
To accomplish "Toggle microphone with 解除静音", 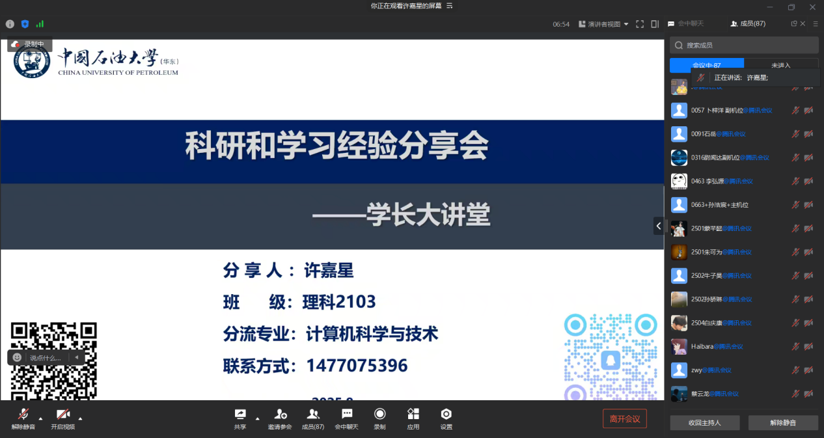I will click(x=23, y=418).
